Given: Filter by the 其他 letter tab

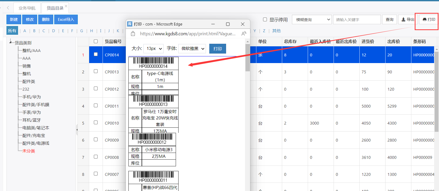Looking at the screenshot, I should [x=276, y=31].
